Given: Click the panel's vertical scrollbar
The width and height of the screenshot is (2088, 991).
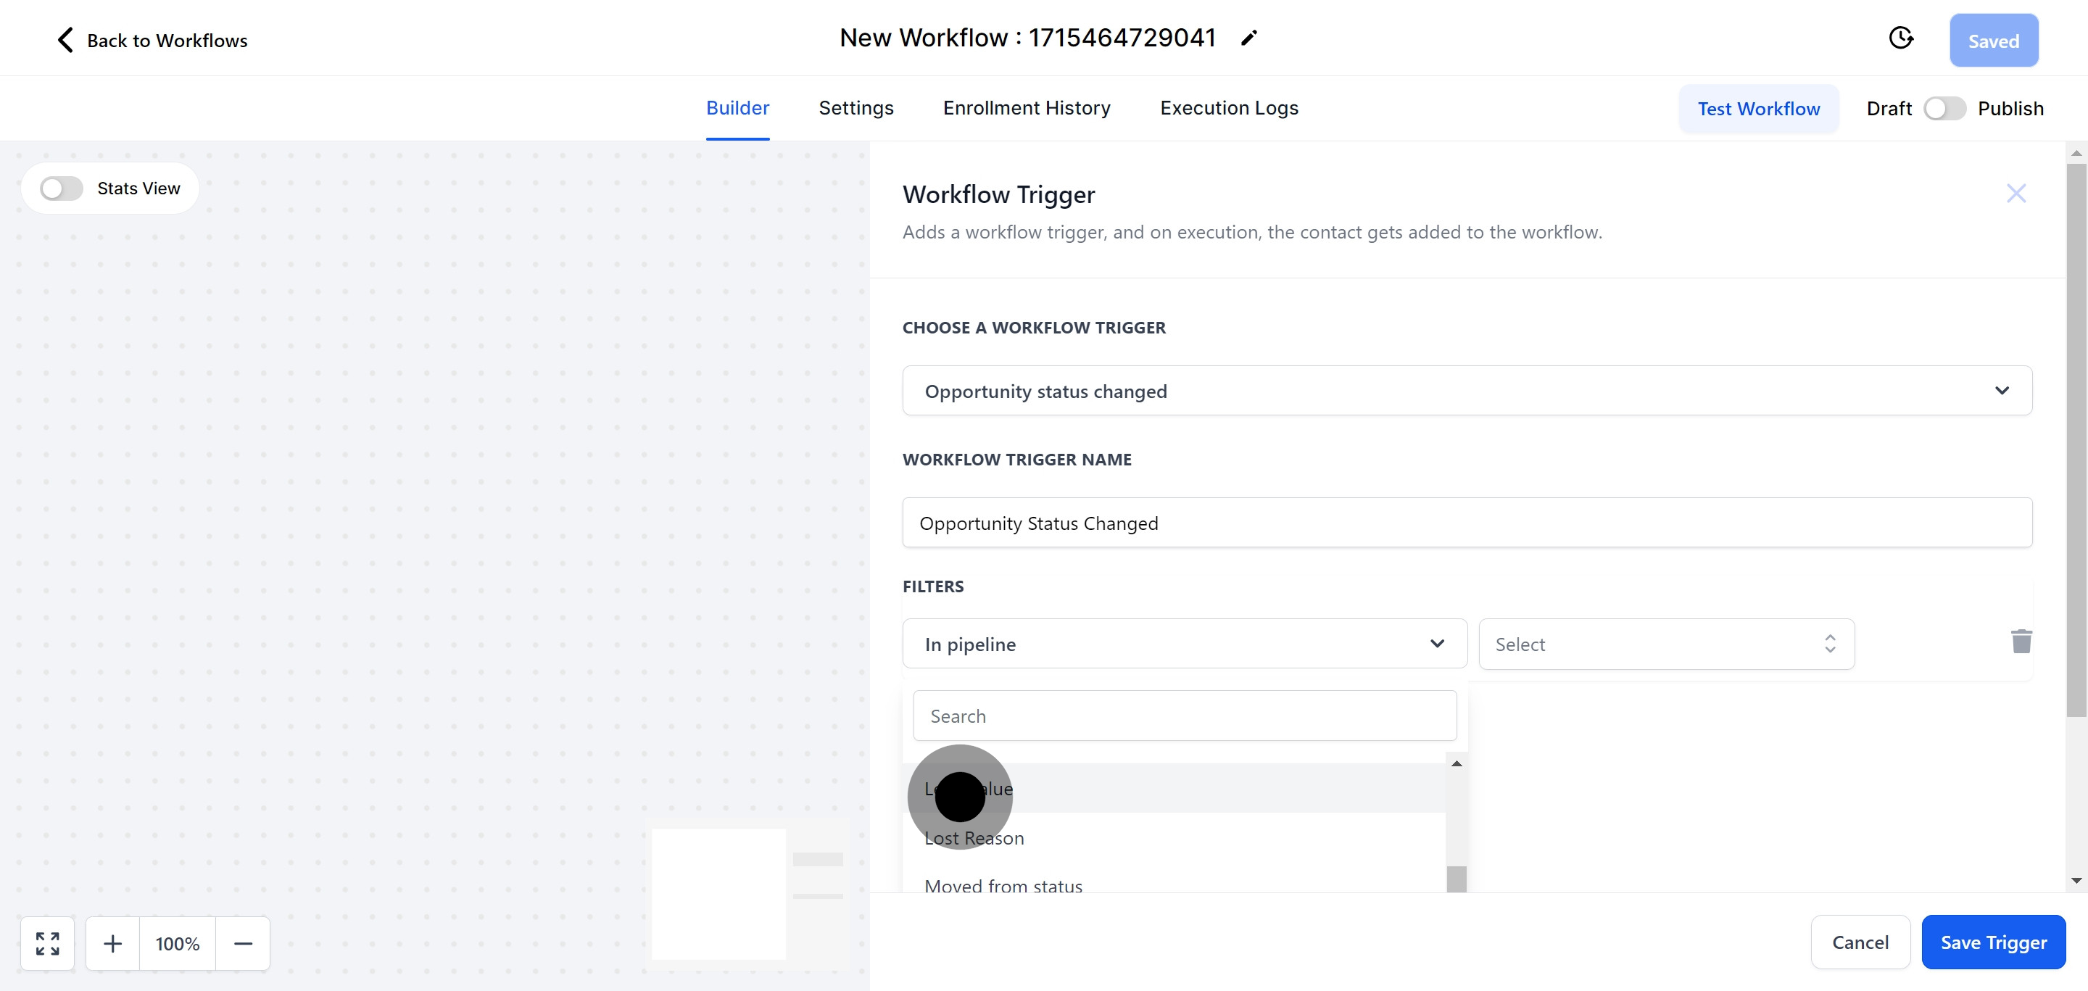Looking at the screenshot, I should [2075, 438].
